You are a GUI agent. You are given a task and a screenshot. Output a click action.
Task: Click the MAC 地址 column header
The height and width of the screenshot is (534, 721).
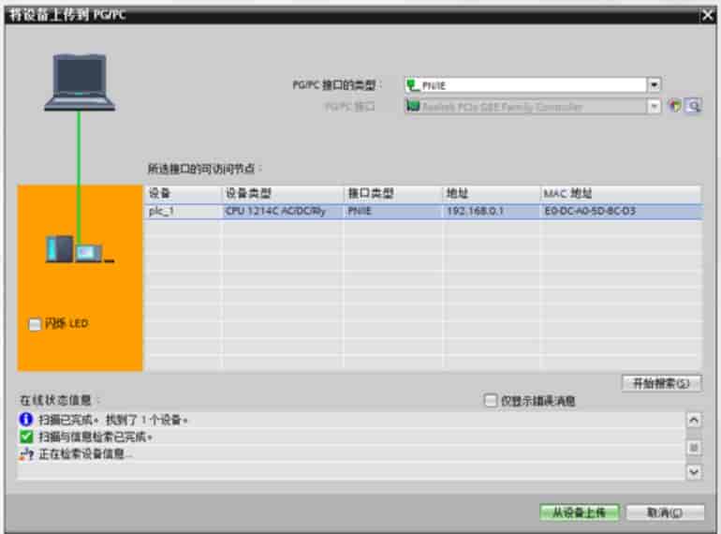tap(621, 194)
